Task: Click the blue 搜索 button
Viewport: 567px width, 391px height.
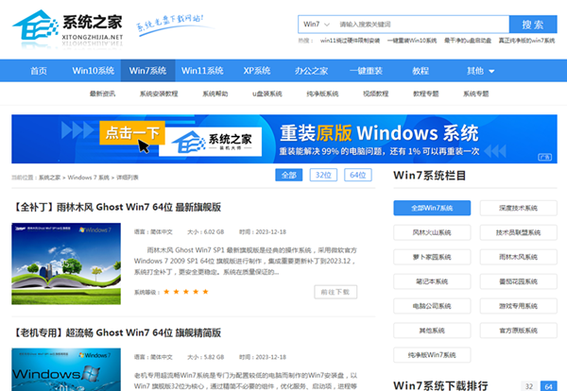Action: (533, 25)
